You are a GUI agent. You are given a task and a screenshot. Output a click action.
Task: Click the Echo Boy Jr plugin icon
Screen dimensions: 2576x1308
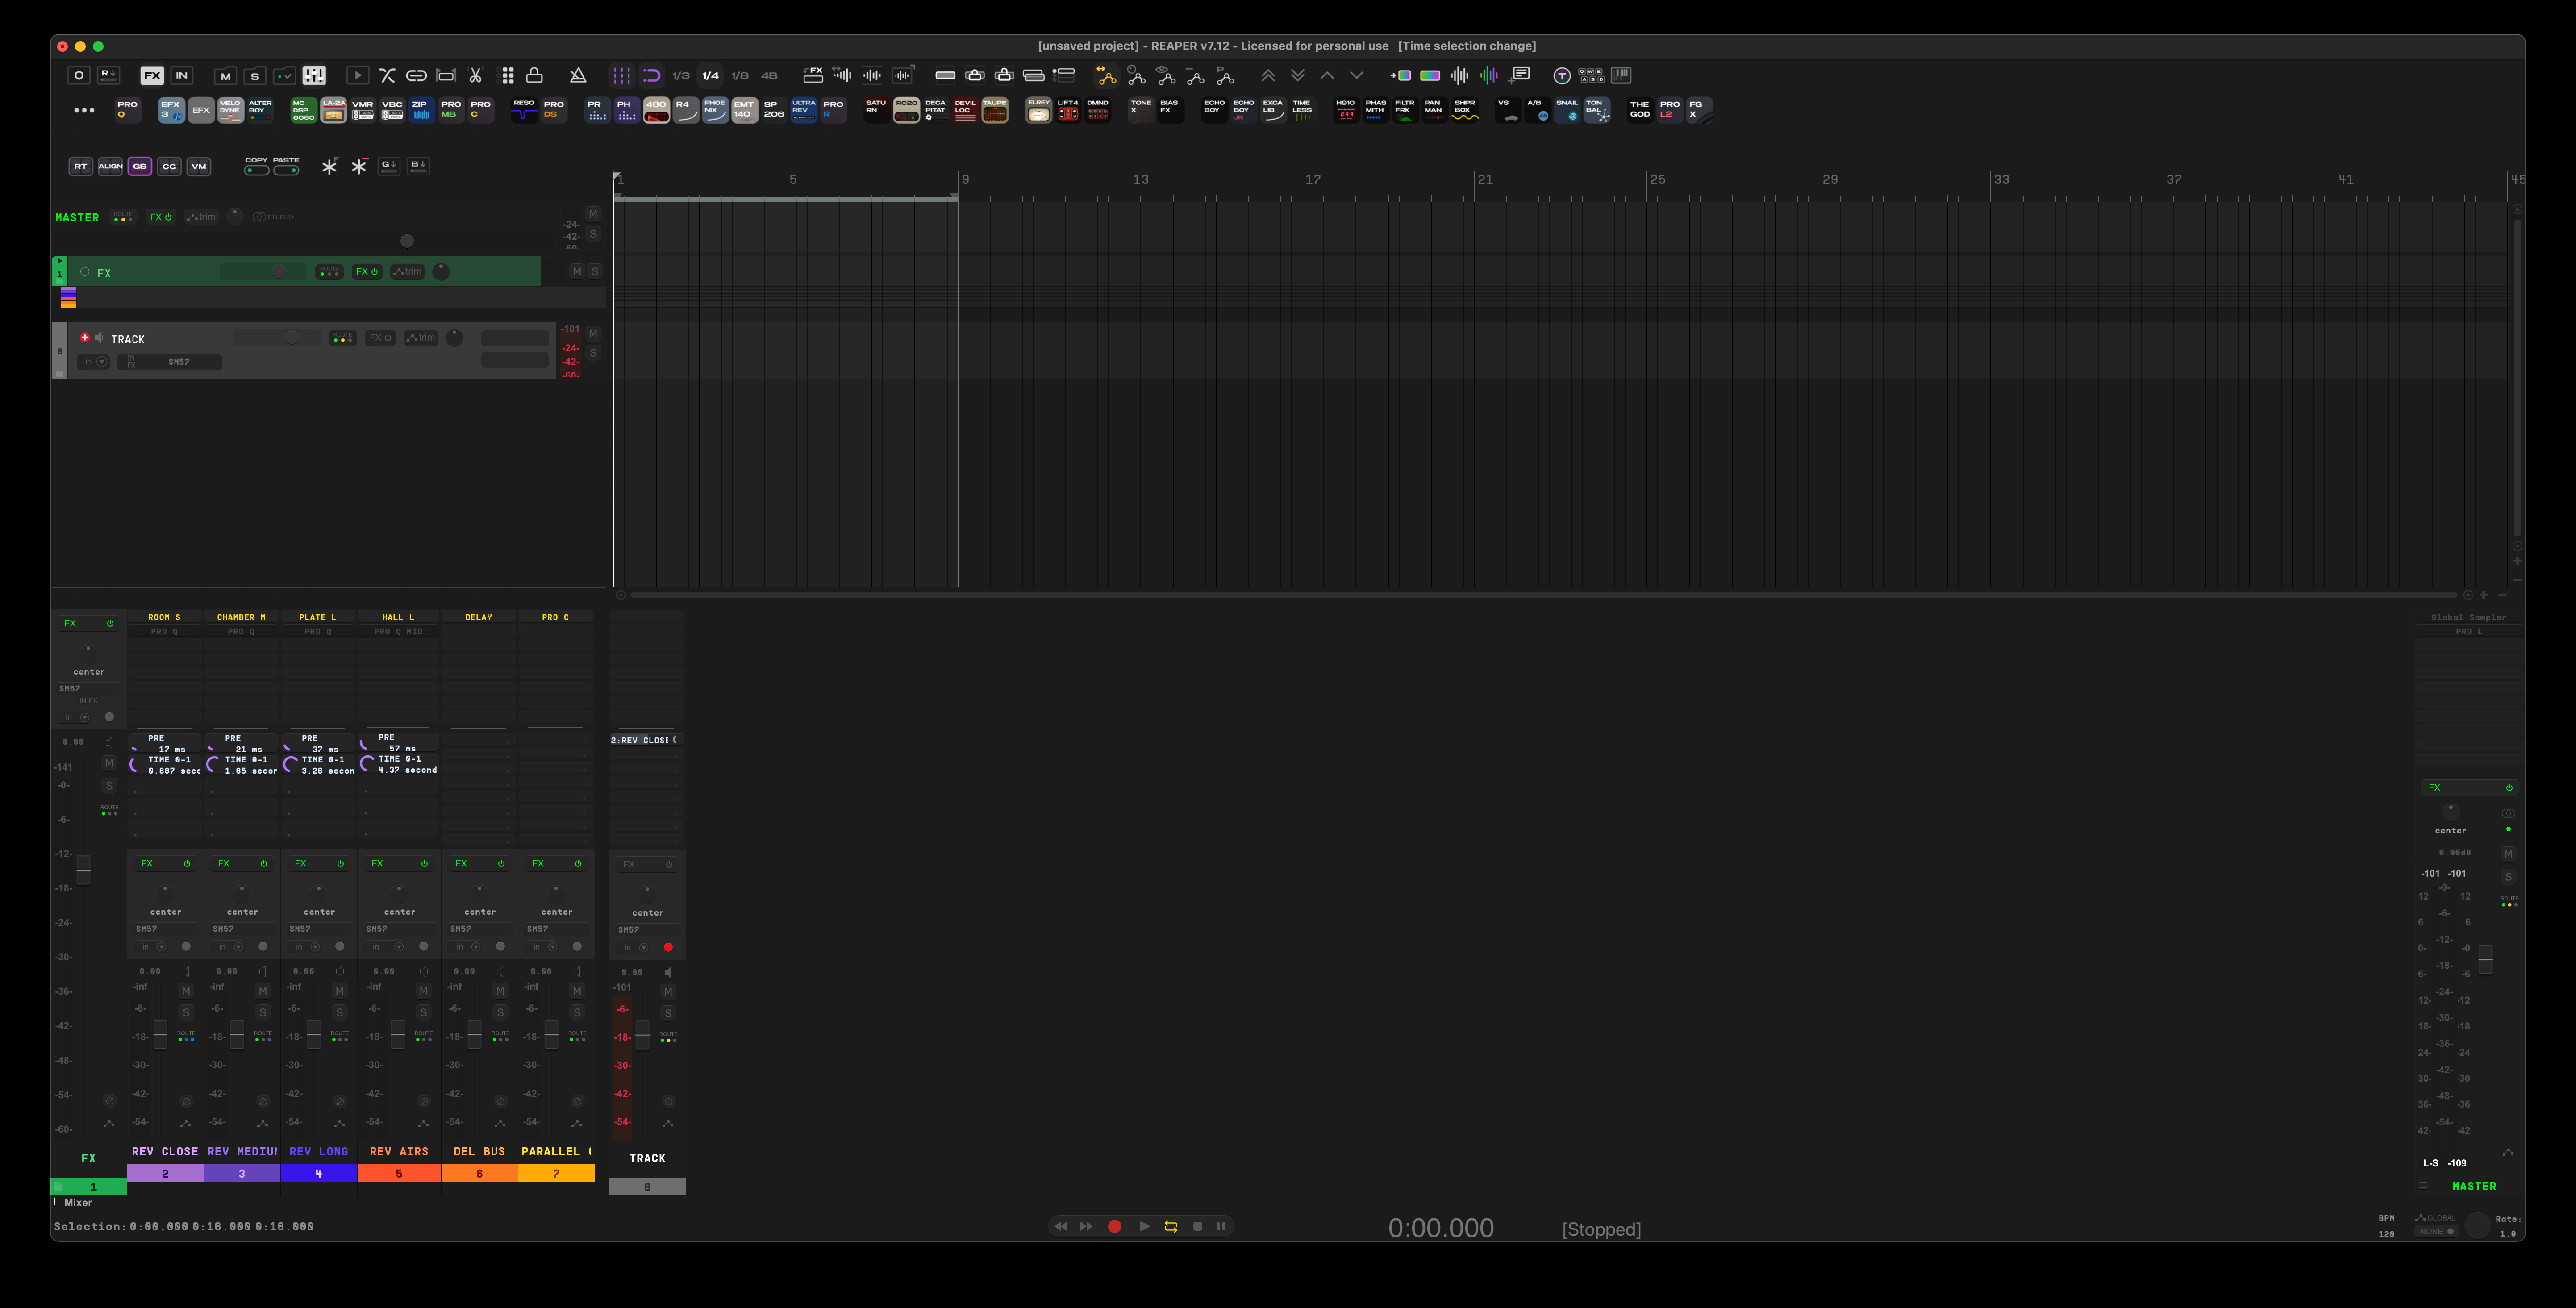pos(1243,110)
